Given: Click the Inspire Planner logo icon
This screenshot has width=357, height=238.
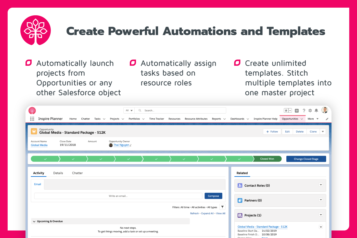Looking at the screenshot, I should point(32,110).
